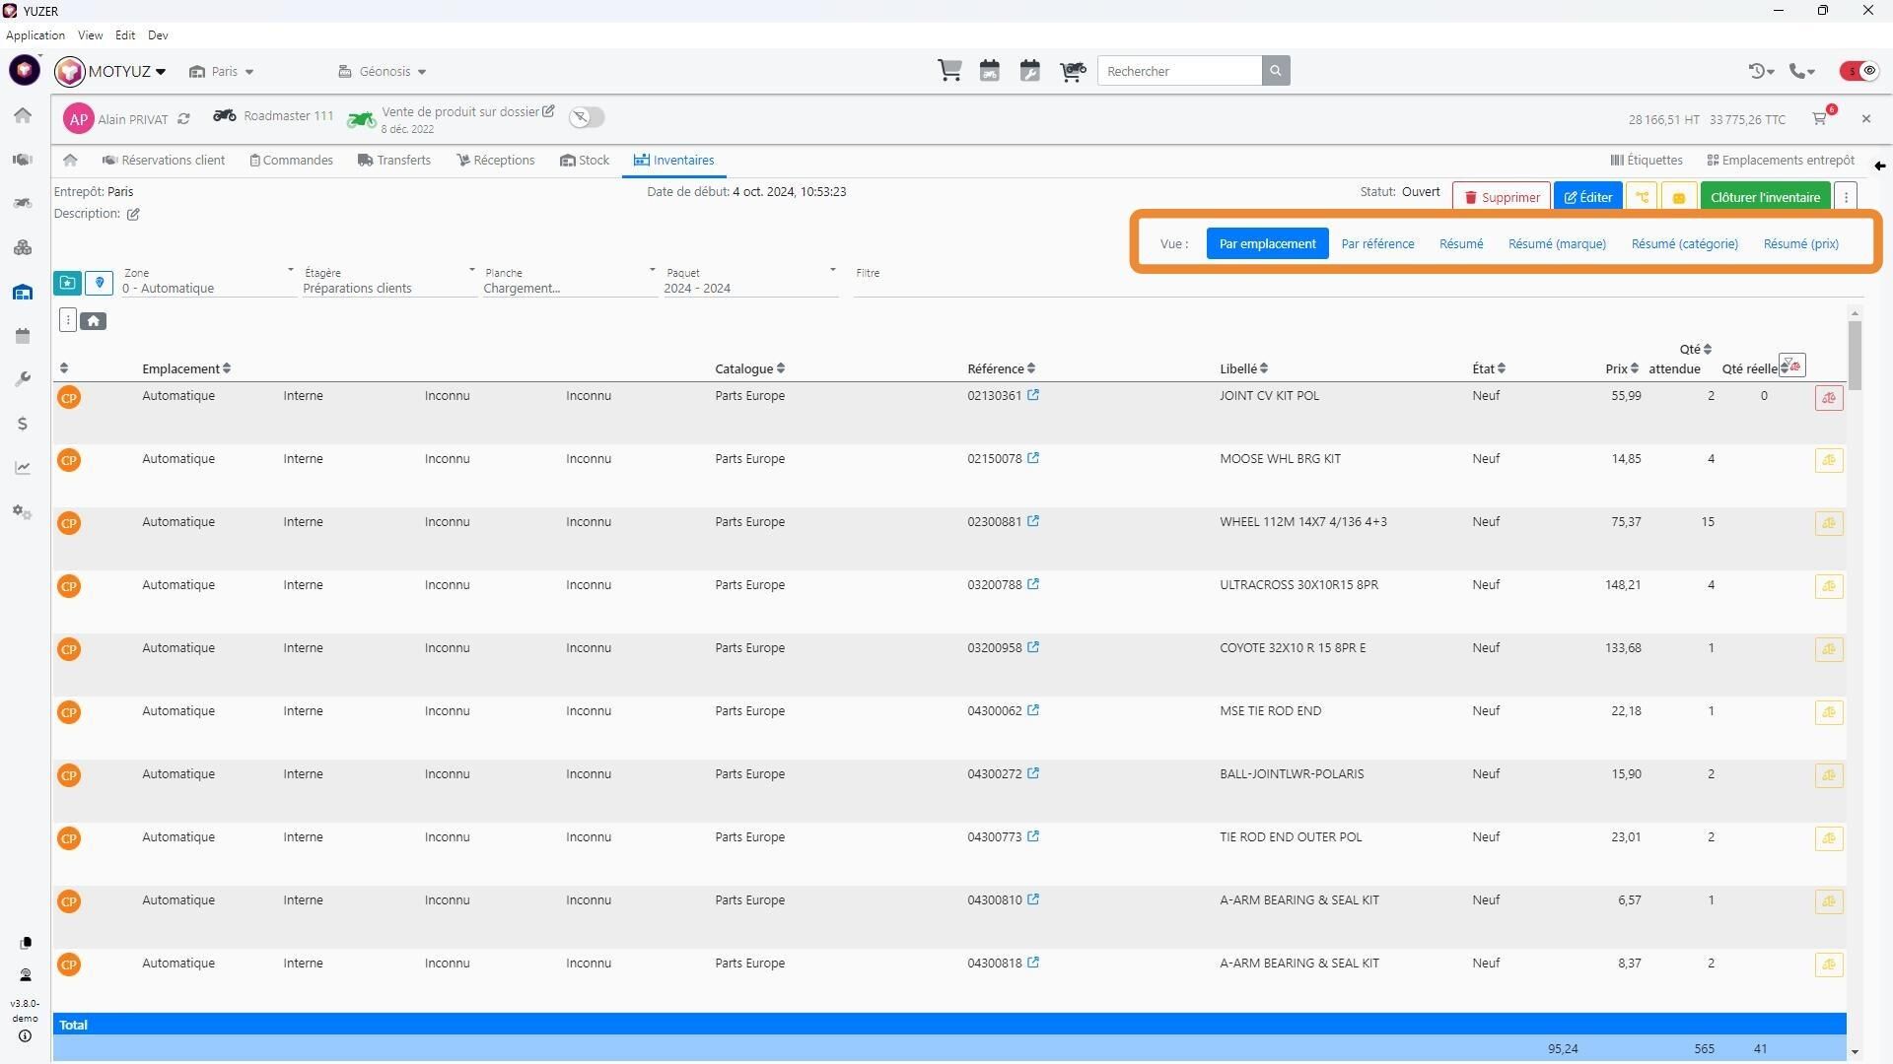Click the red count button for JOINT CV KIT
The height and width of the screenshot is (1064, 1893).
[1829, 398]
